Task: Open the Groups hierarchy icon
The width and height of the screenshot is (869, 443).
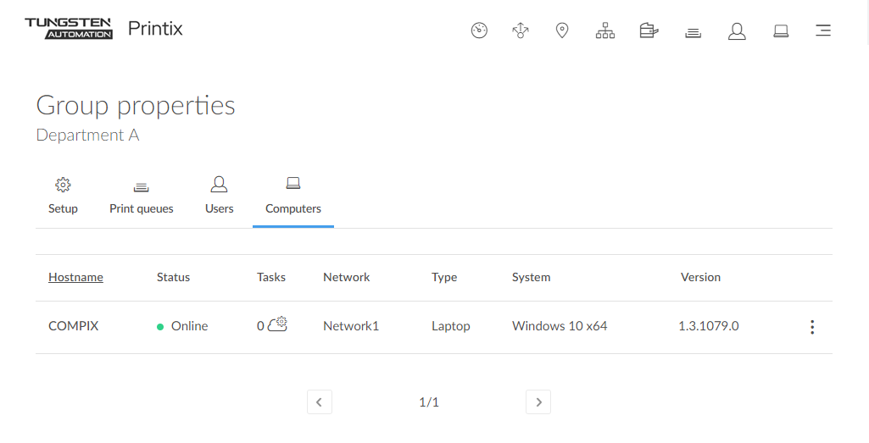Action: (x=604, y=31)
